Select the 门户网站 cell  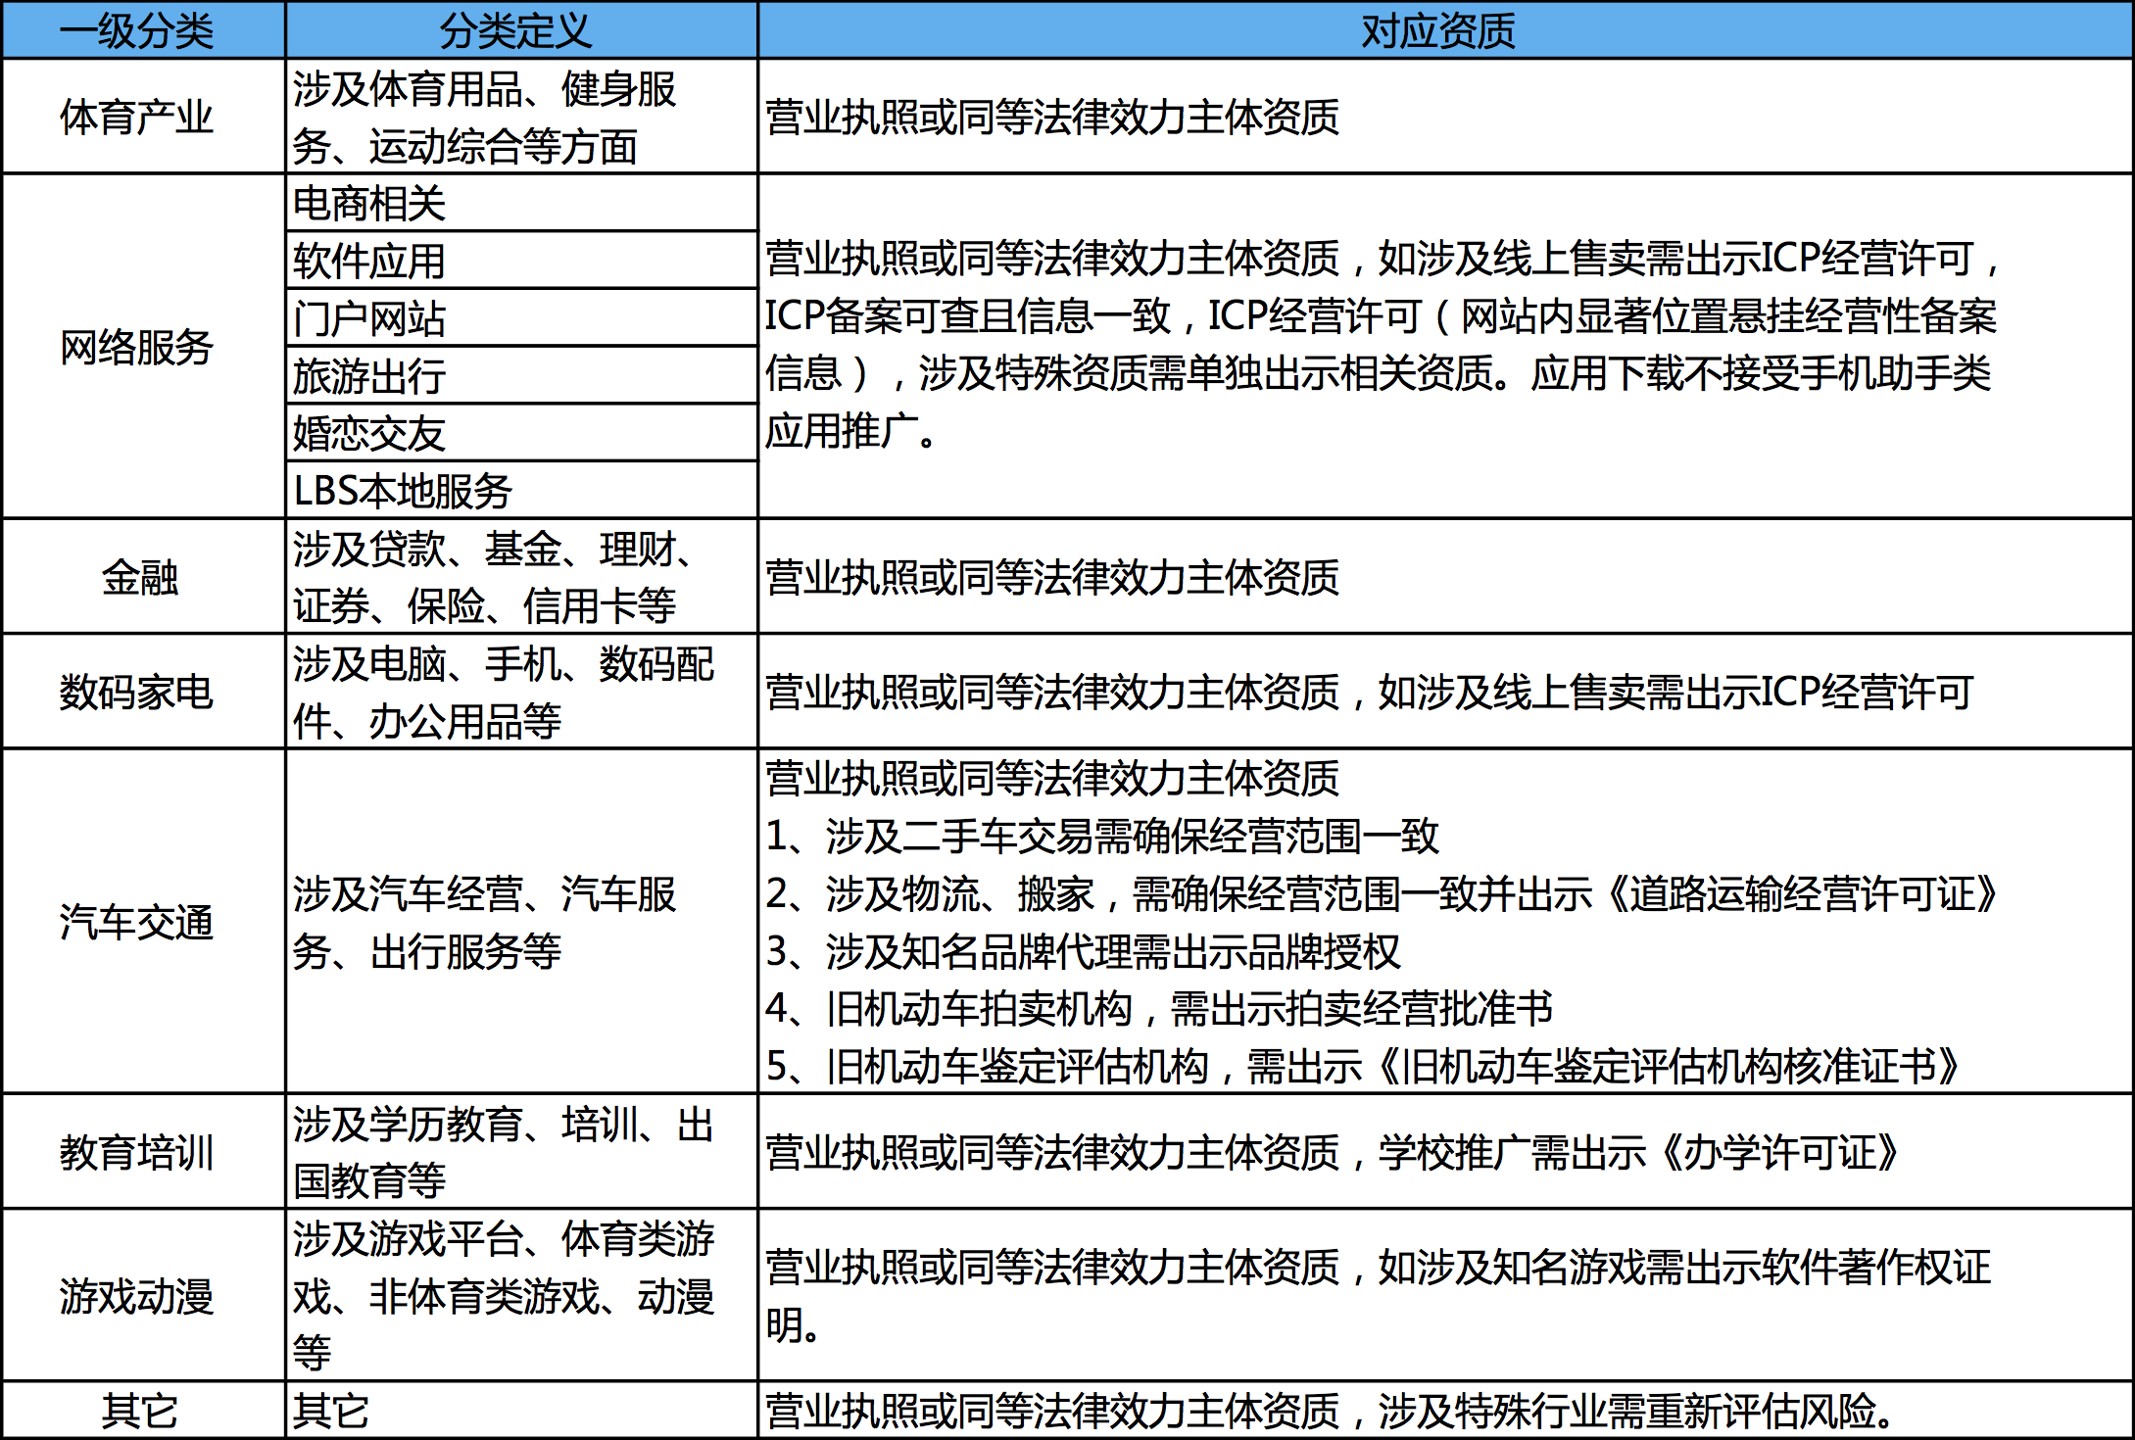[370, 318]
